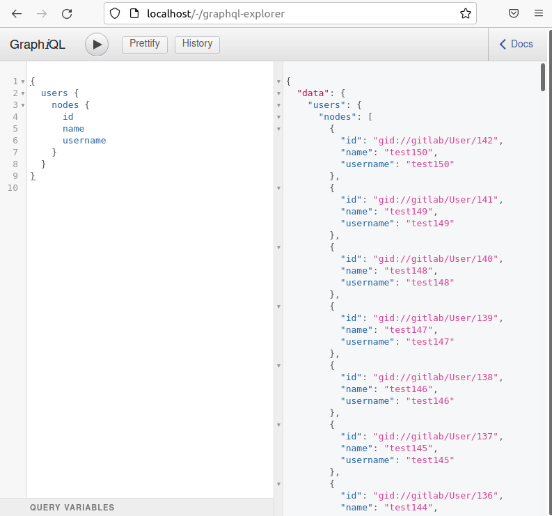Click the localhost URL address field

[292, 13]
